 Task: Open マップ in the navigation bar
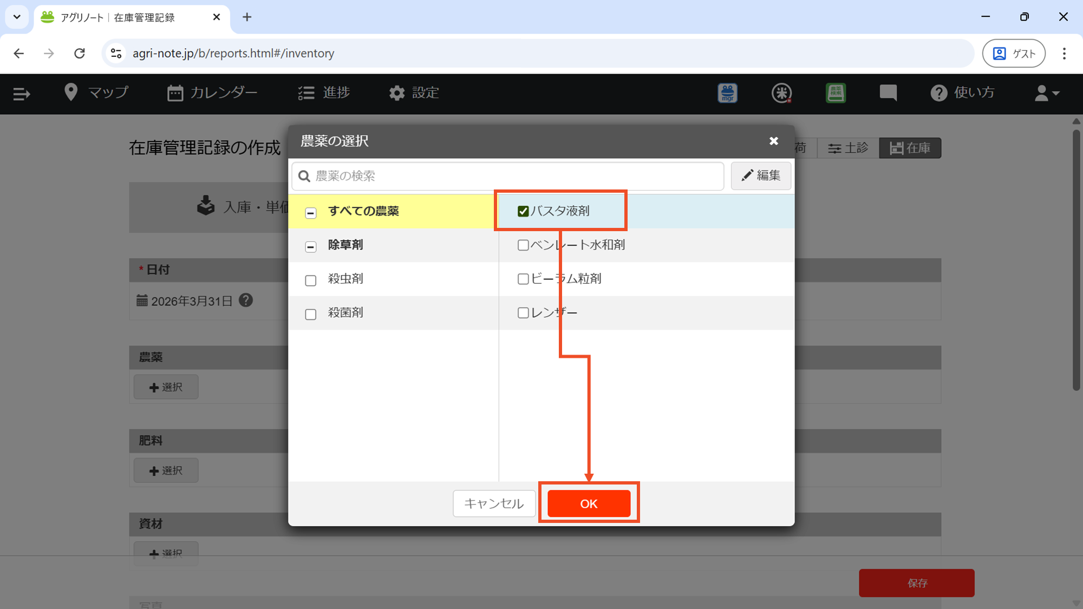96,93
